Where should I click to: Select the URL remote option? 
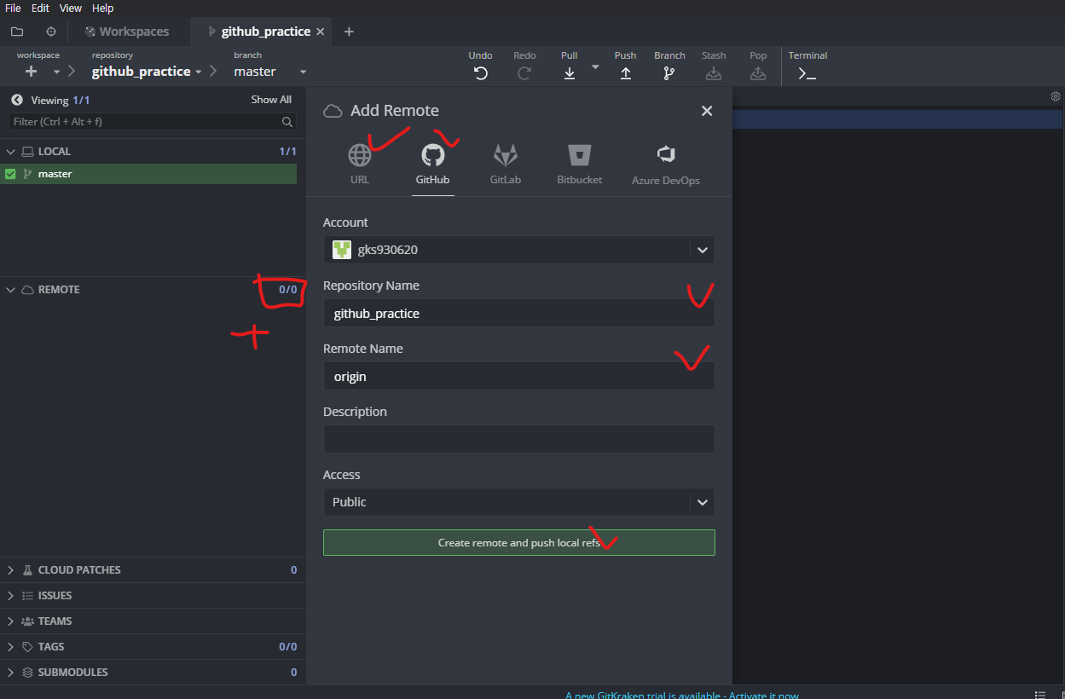click(360, 164)
